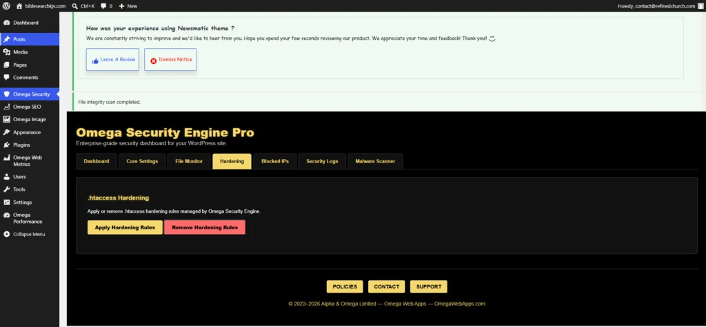Click the Comments icon in sidebar
Screen dimensions: 706x327
[6, 77]
